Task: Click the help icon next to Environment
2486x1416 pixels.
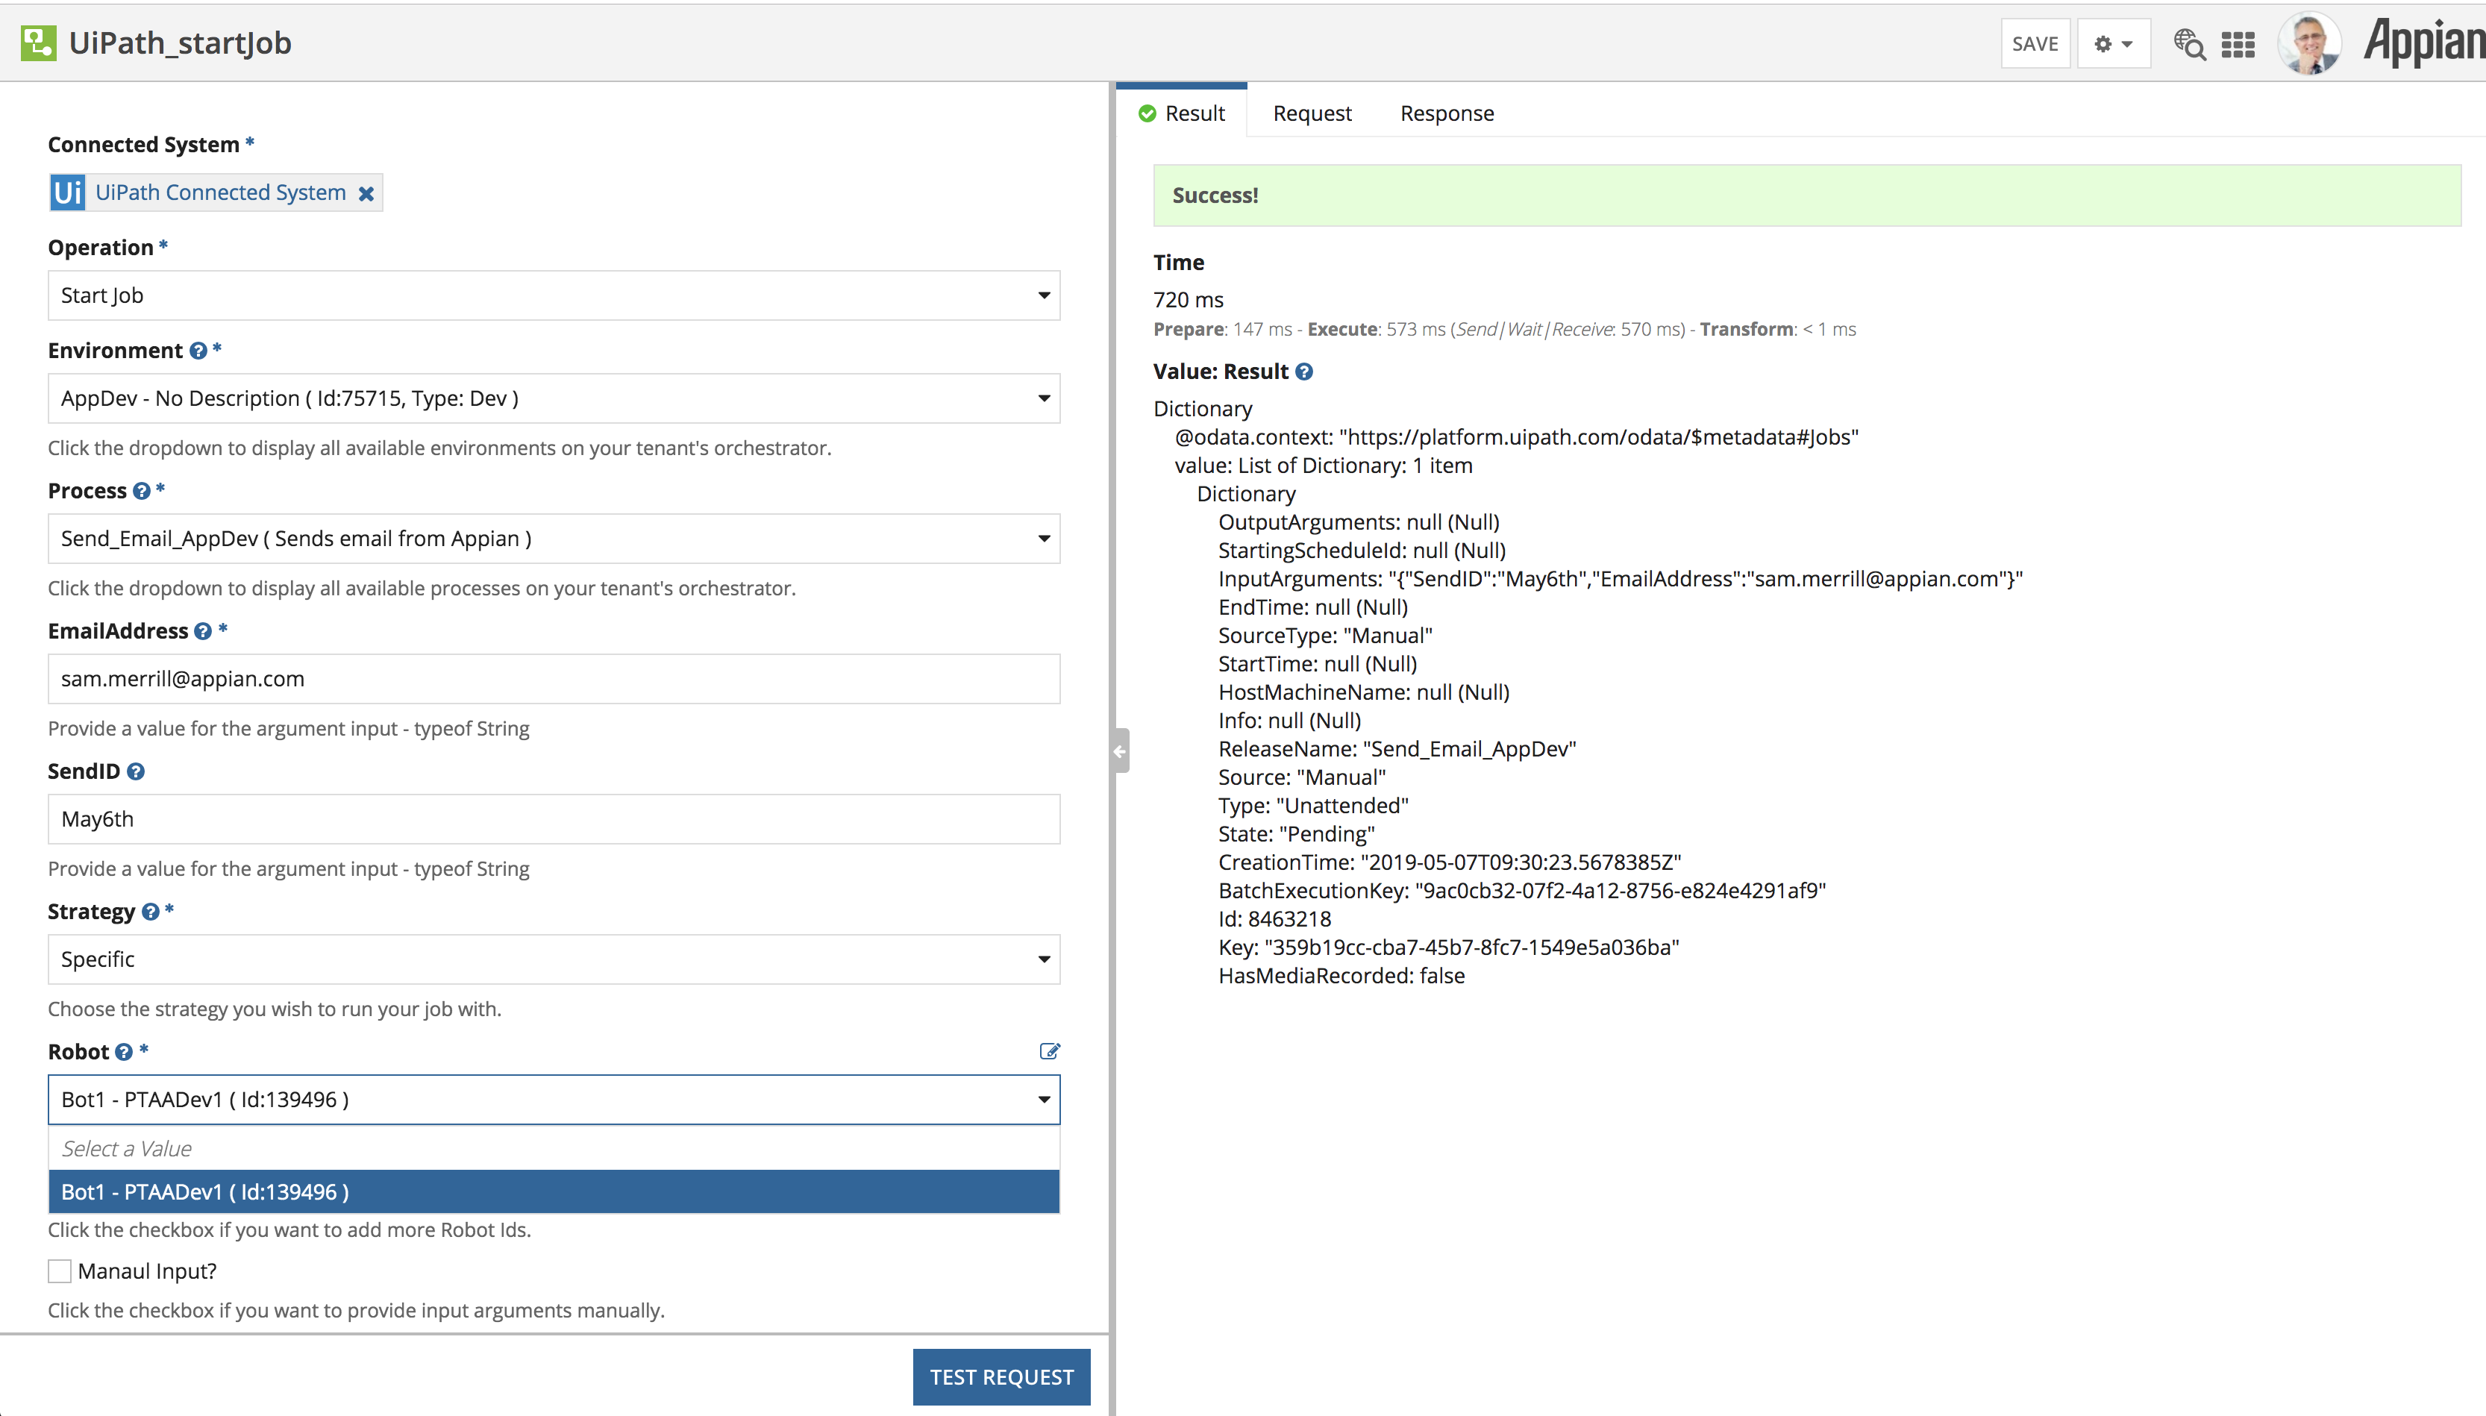Action: (x=198, y=351)
